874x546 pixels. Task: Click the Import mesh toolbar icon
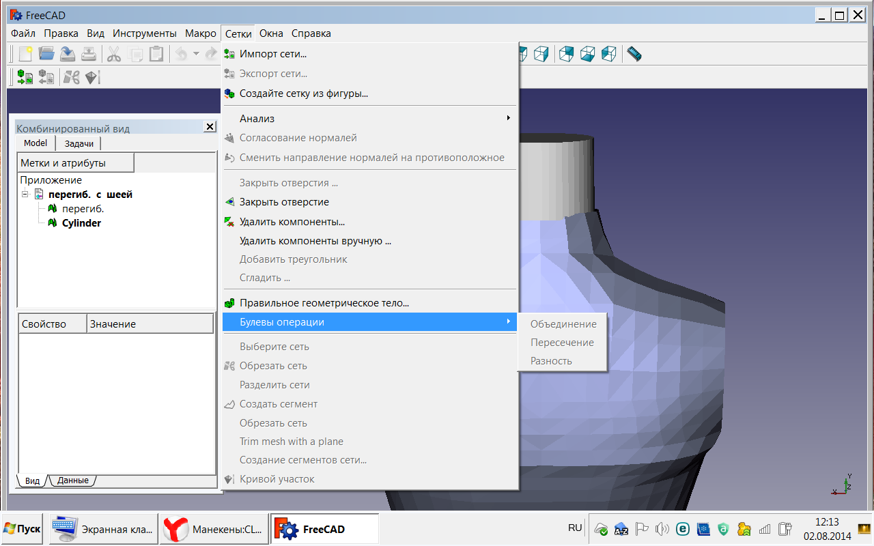point(25,77)
